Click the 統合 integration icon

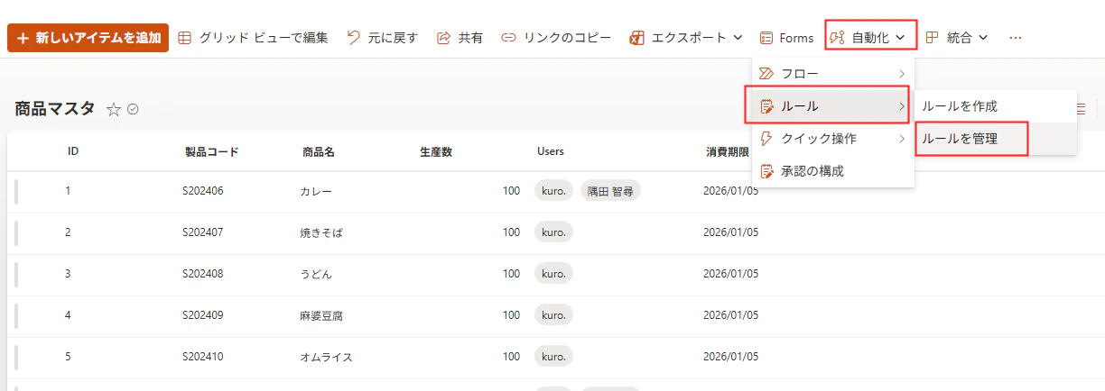pos(933,38)
